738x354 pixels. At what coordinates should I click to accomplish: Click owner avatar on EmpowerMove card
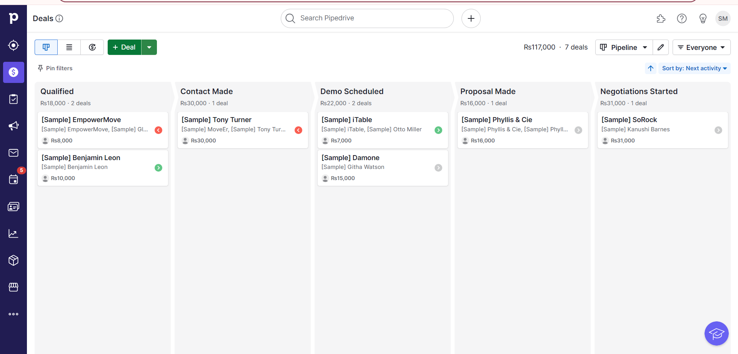(x=45, y=141)
